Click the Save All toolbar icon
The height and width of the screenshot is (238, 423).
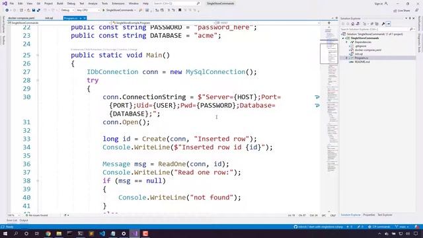[x=38, y=11]
